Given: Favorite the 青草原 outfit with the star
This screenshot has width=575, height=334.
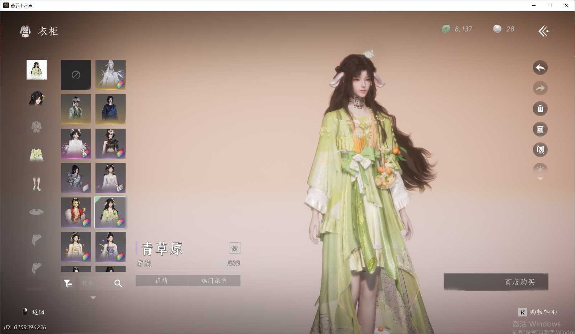Looking at the screenshot, I should [x=234, y=248].
